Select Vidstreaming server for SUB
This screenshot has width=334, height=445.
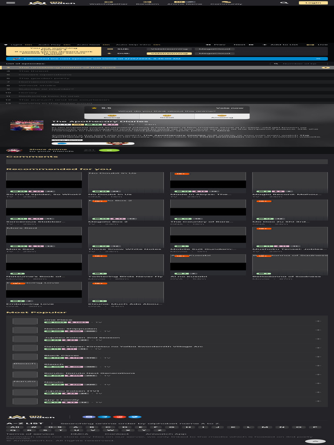169,49
